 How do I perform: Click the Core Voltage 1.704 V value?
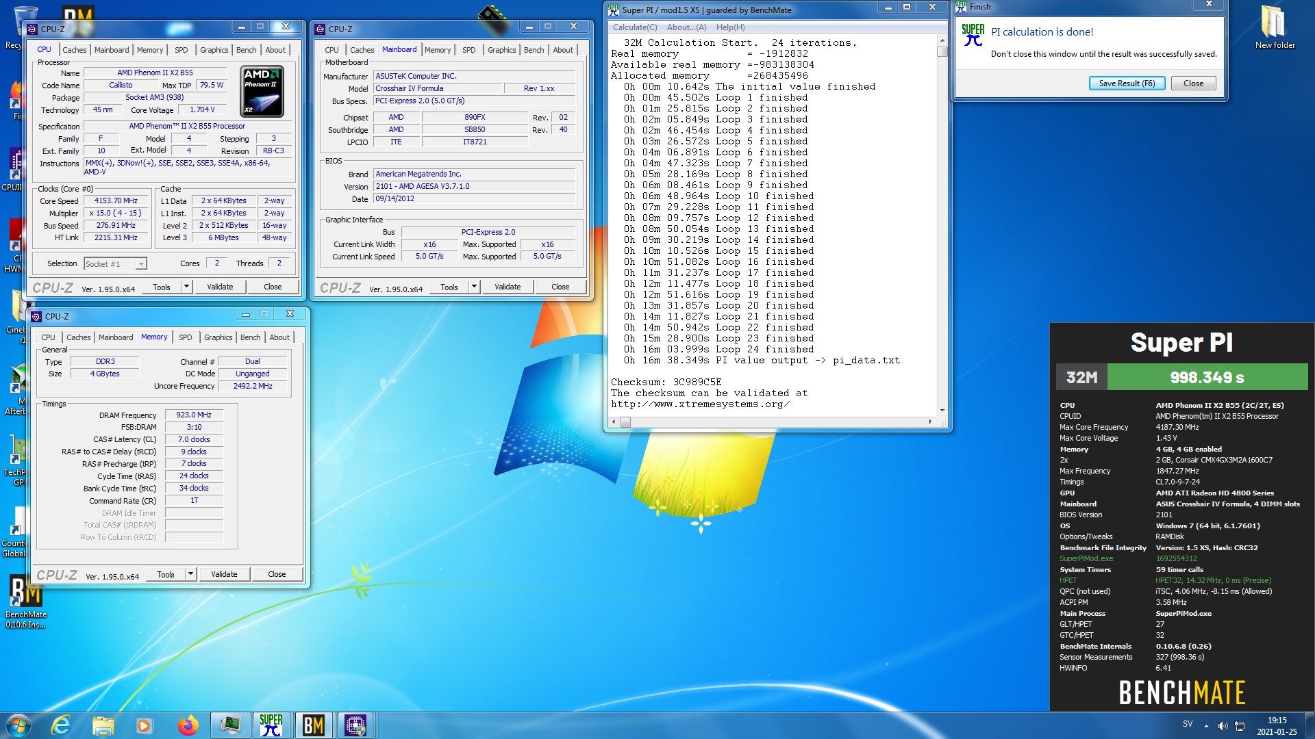coord(202,109)
